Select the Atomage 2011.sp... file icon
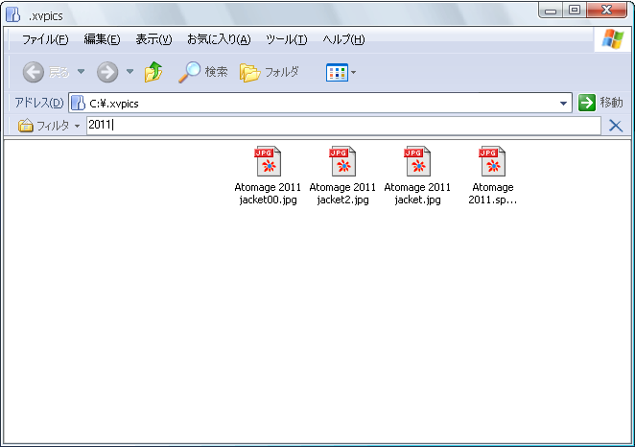The image size is (635, 447). click(x=492, y=161)
